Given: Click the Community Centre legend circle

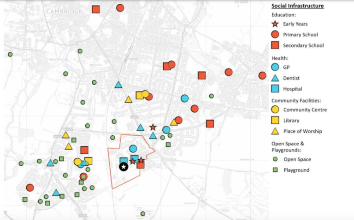Looking at the screenshot, I should point(275,110).
